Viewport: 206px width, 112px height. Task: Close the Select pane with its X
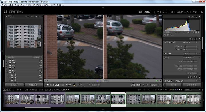101,81
